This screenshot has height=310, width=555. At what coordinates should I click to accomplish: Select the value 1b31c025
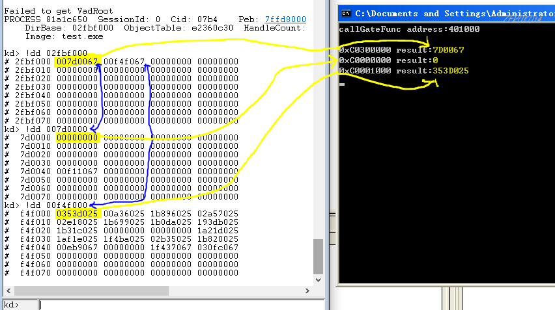[x=77, y=231]
